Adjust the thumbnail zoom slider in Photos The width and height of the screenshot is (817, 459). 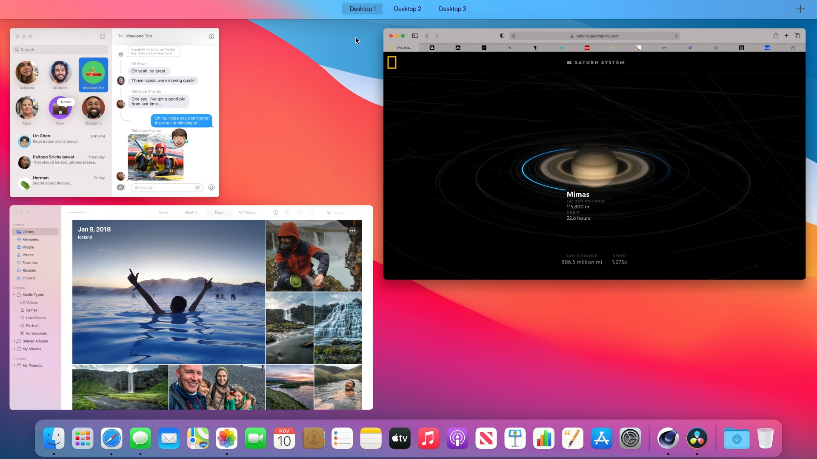coord(85,212)
